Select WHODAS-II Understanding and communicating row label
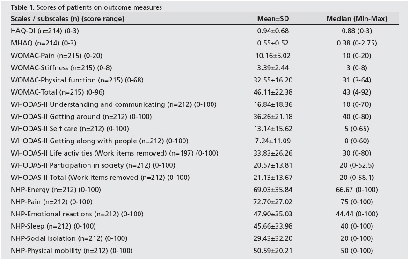This screenshot has width=409, height=260. (x=114, y=104)
